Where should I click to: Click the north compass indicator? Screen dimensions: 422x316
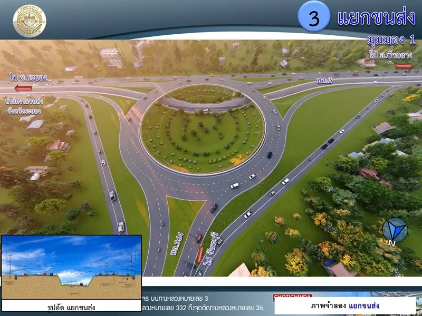[394, 231]
